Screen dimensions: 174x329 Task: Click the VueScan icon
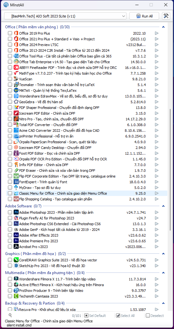[16, 79]
